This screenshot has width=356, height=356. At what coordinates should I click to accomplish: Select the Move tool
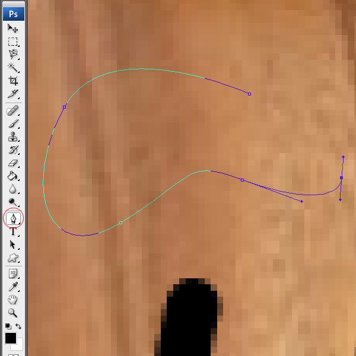click(x=12, y=28)
